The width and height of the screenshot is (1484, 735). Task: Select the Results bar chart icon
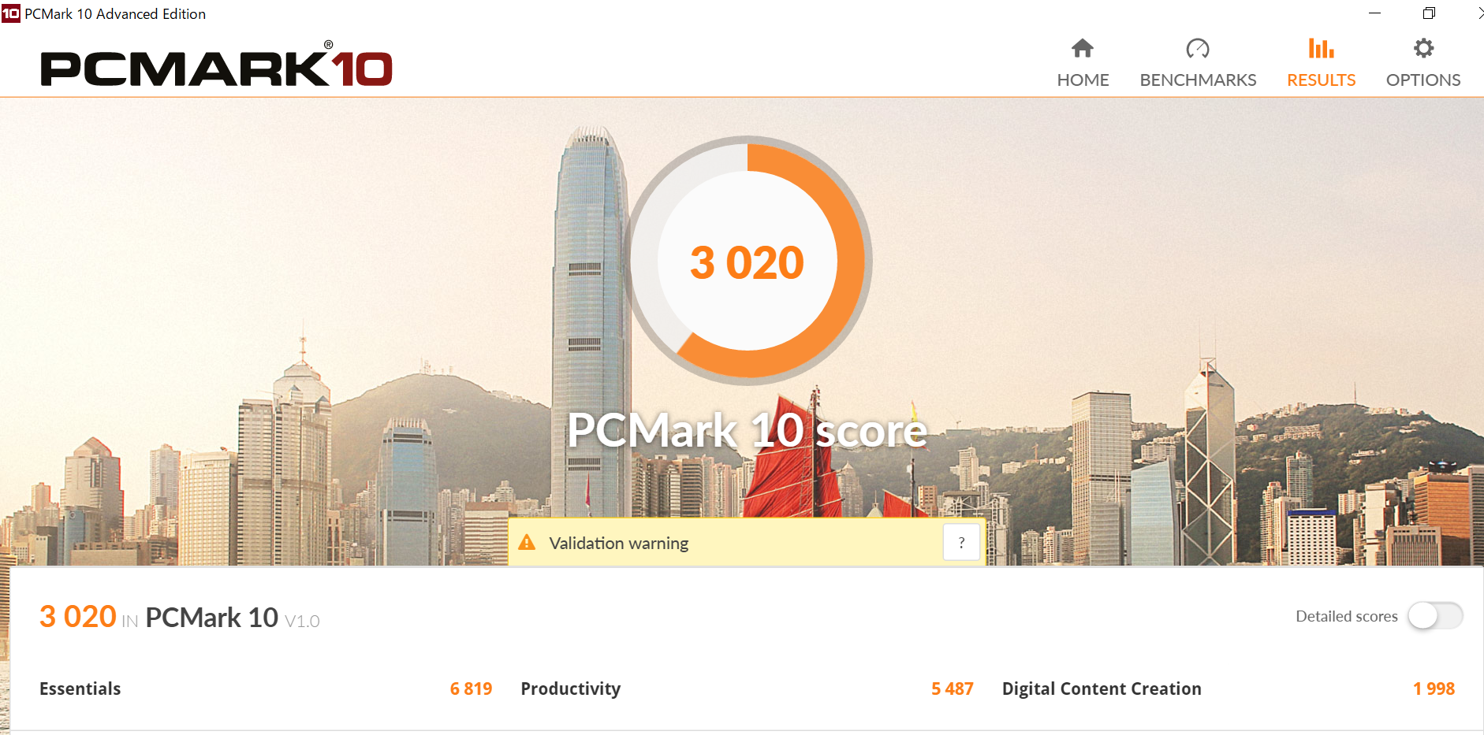coord(1321,49)
